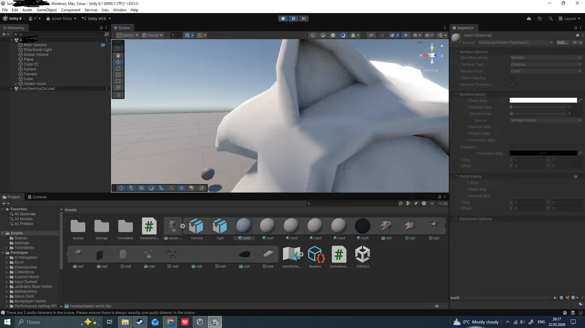This screenshot has height=328, width=585.
Task: Click the Hierarchy search field
Action: pyautogui.click(x=58, y=34)
